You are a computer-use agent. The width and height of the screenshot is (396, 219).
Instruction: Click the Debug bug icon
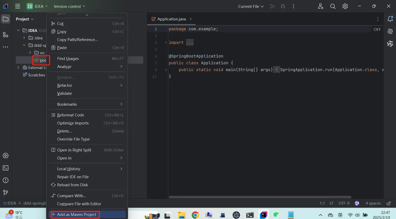pos(283,6)
